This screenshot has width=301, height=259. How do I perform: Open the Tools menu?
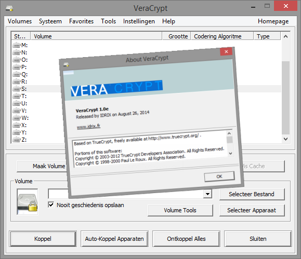109,21
